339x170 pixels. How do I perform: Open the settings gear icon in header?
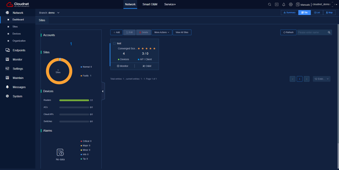click(x=291, y=4)
